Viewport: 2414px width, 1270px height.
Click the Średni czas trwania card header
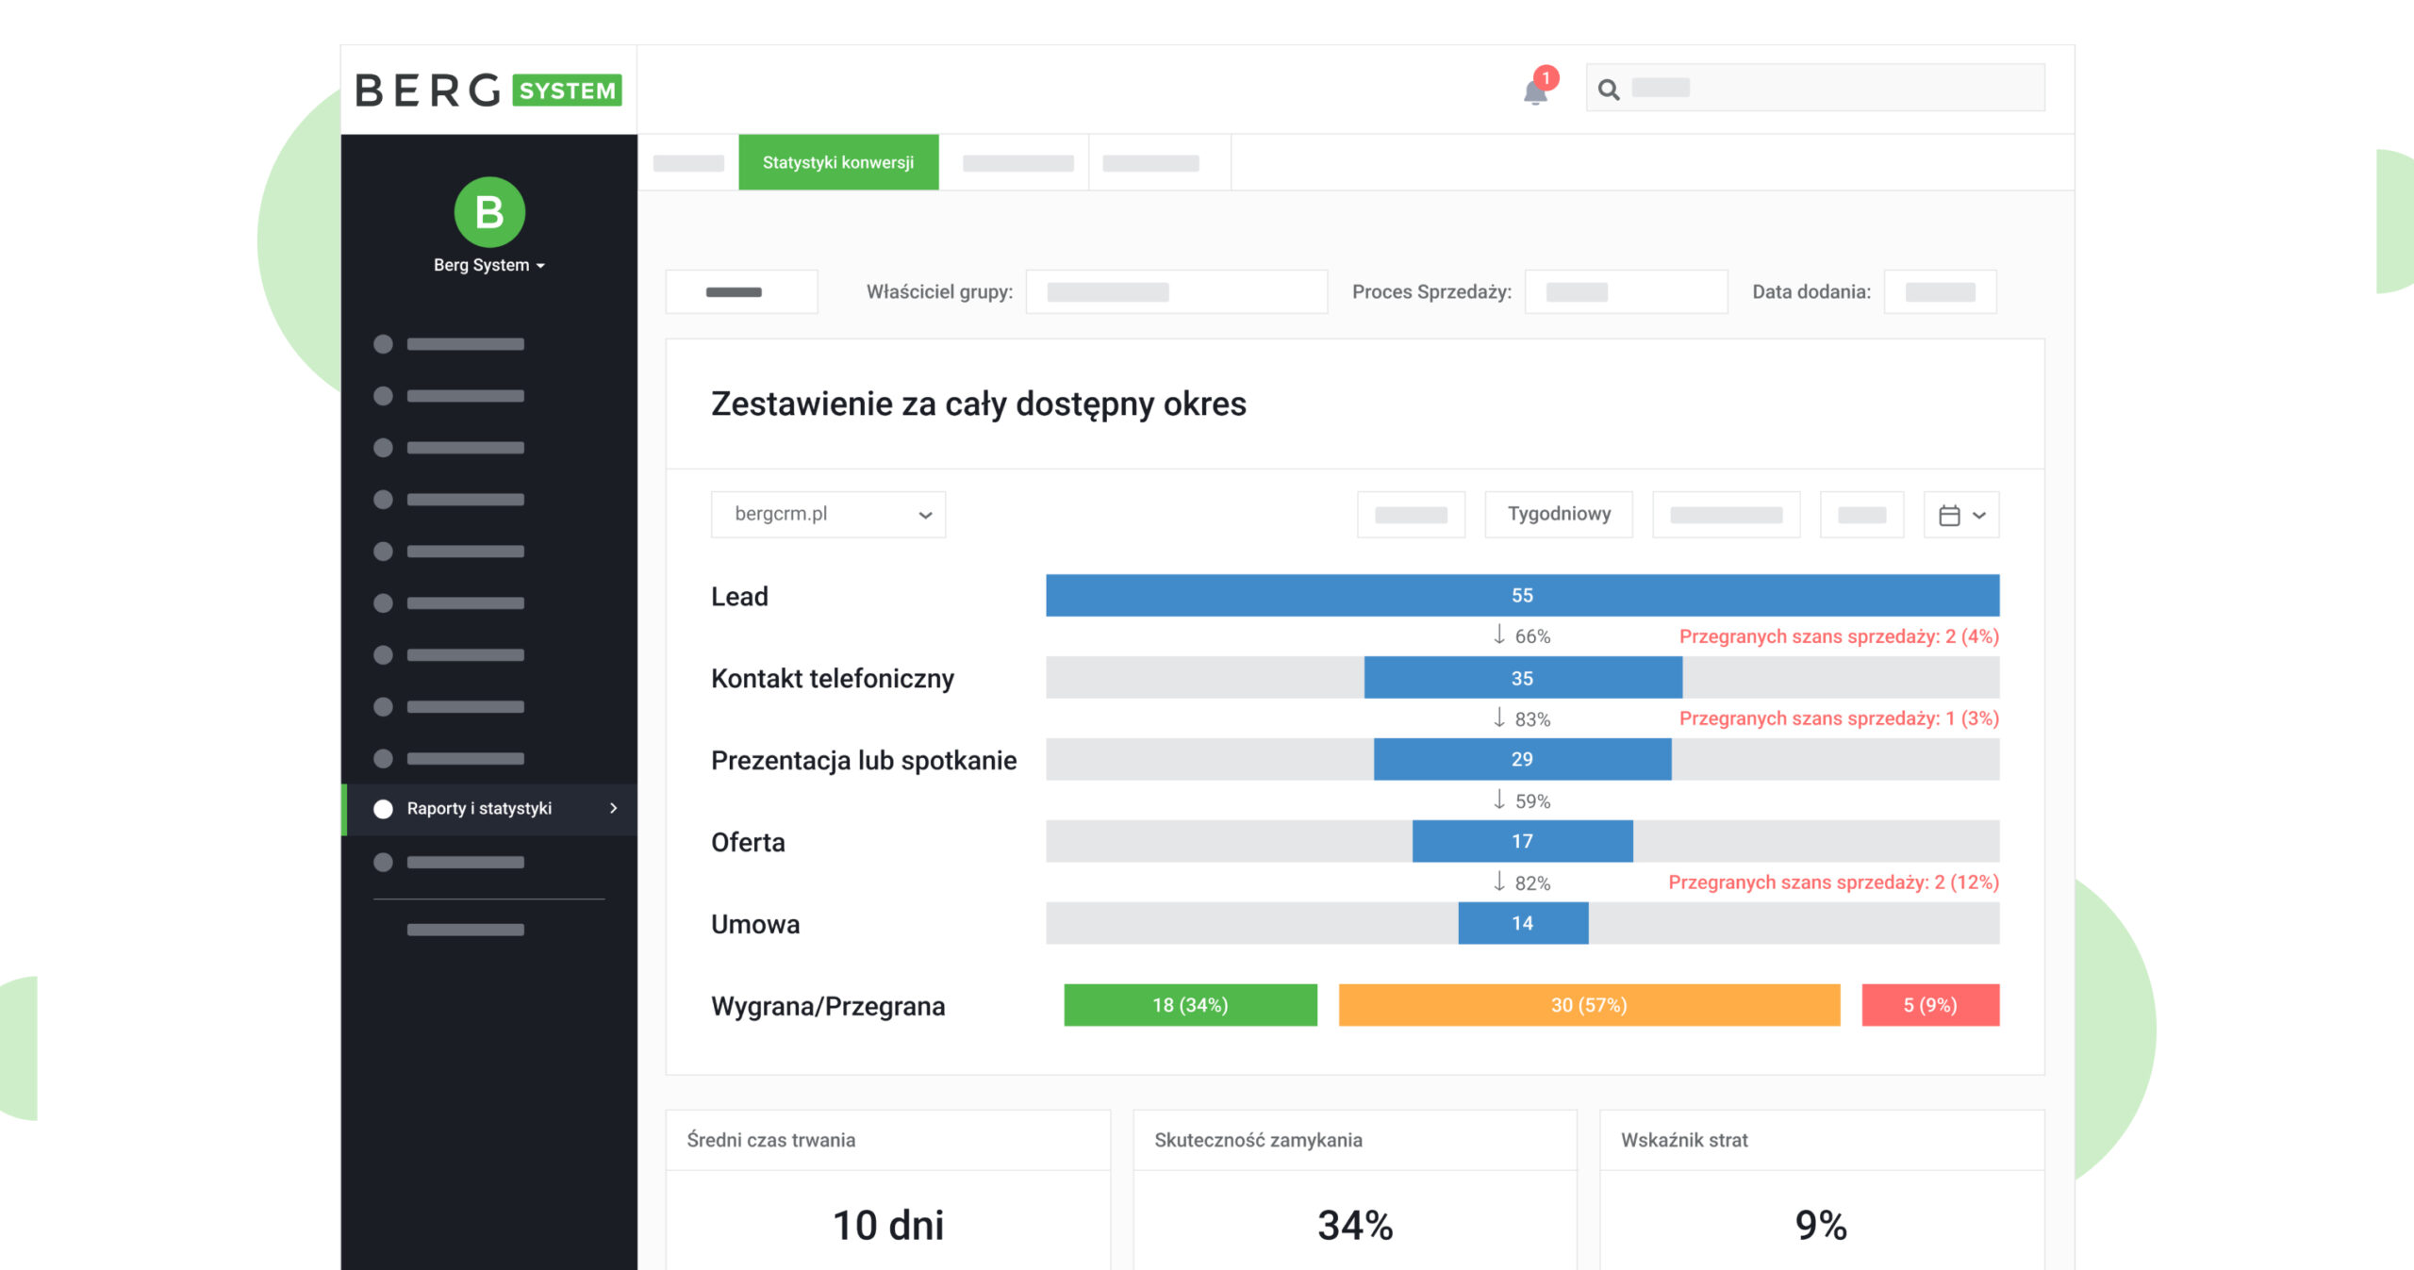click(x=888, y=1141)
